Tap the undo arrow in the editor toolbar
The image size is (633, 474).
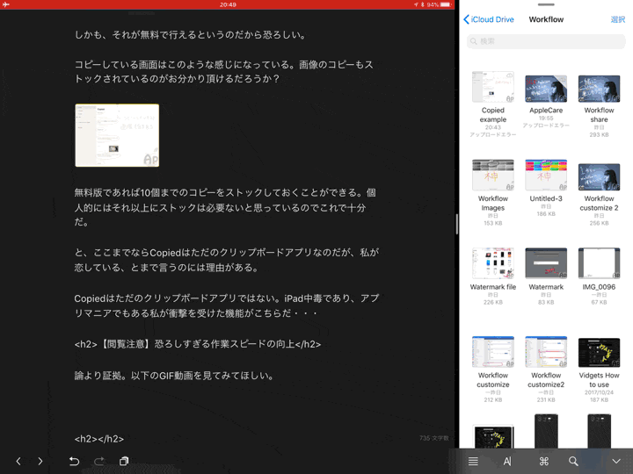coord(74,461)
